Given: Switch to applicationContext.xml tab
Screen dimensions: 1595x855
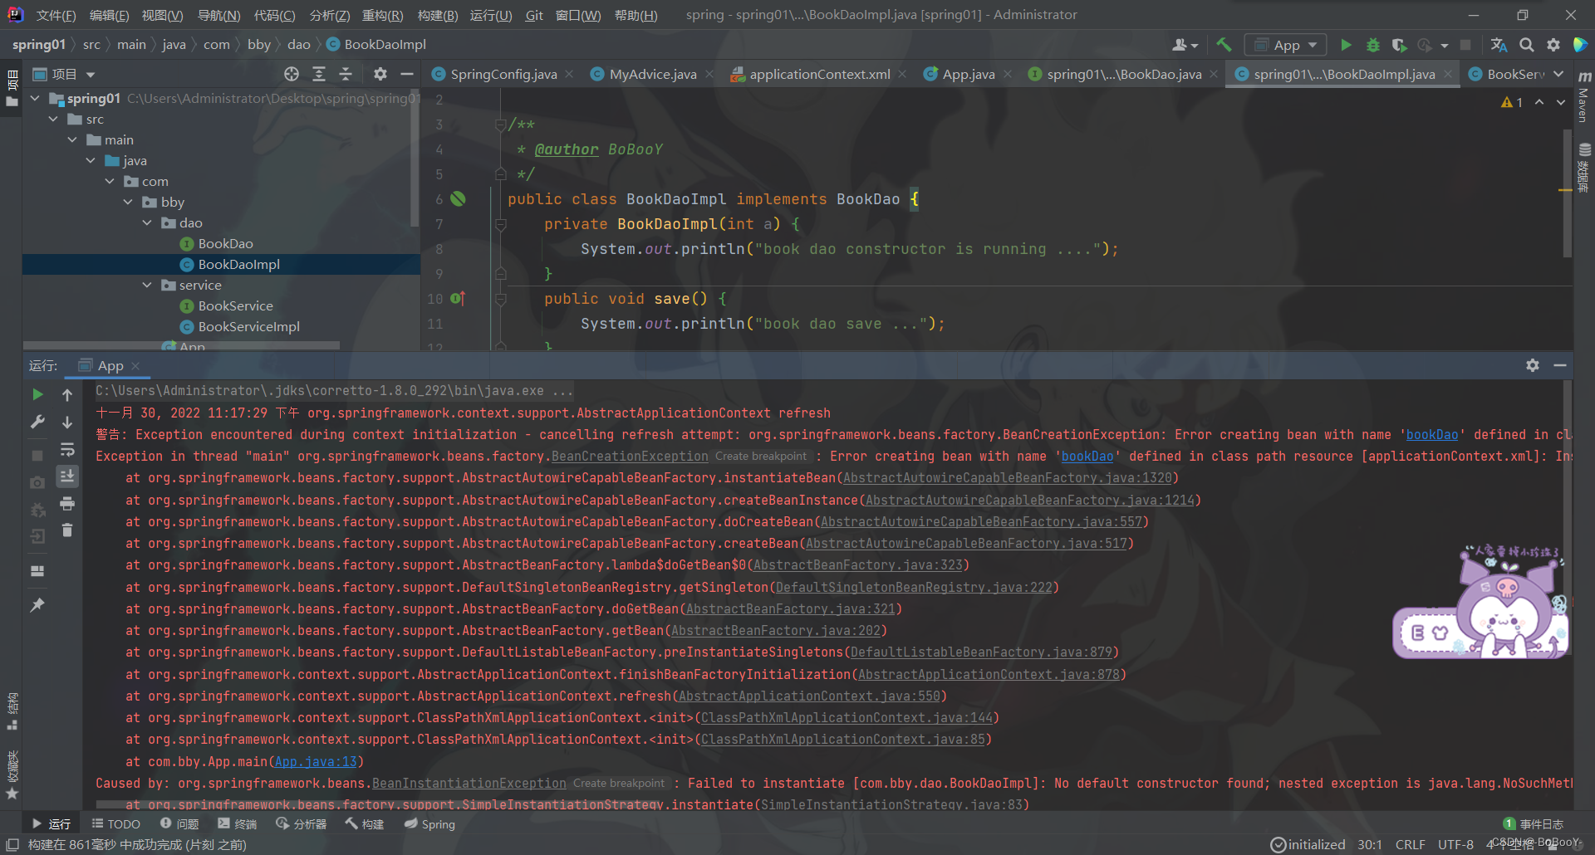Looking at the screenshot, I should [x=819, y=74].
